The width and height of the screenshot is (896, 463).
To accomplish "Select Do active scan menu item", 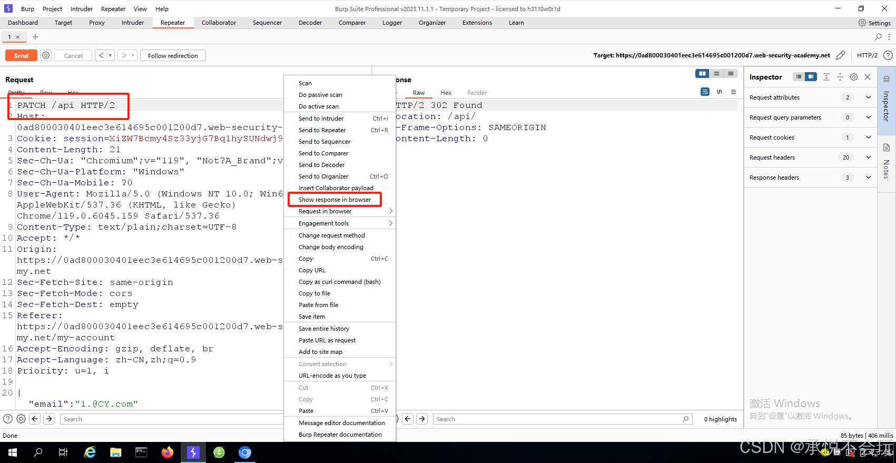I will click(x=340, y=106).
